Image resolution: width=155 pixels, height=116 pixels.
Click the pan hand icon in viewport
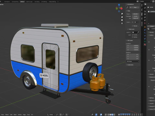(x=122, y=17)
